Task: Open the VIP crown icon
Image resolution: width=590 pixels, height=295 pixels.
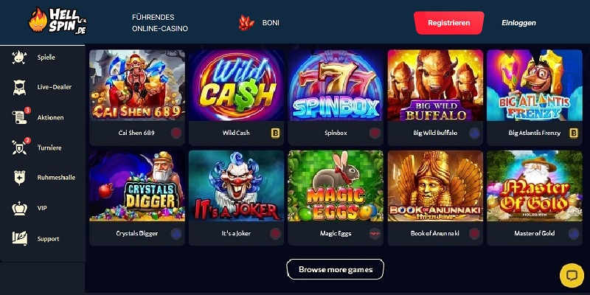Action: pyautogui.click(x=20, y=208)
